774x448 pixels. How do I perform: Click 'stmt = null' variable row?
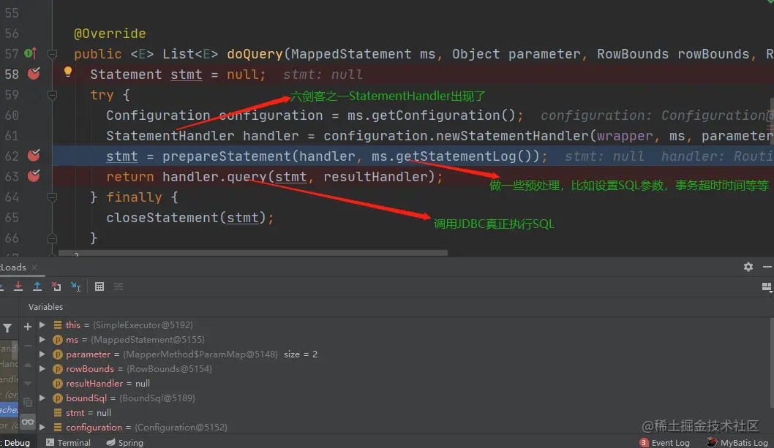[x=89, y=412]
